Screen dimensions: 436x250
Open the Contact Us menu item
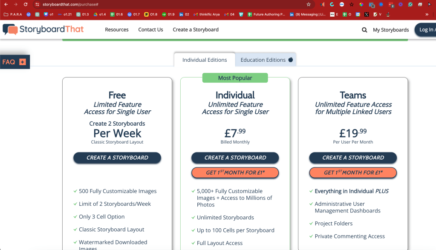coord(151,30)
